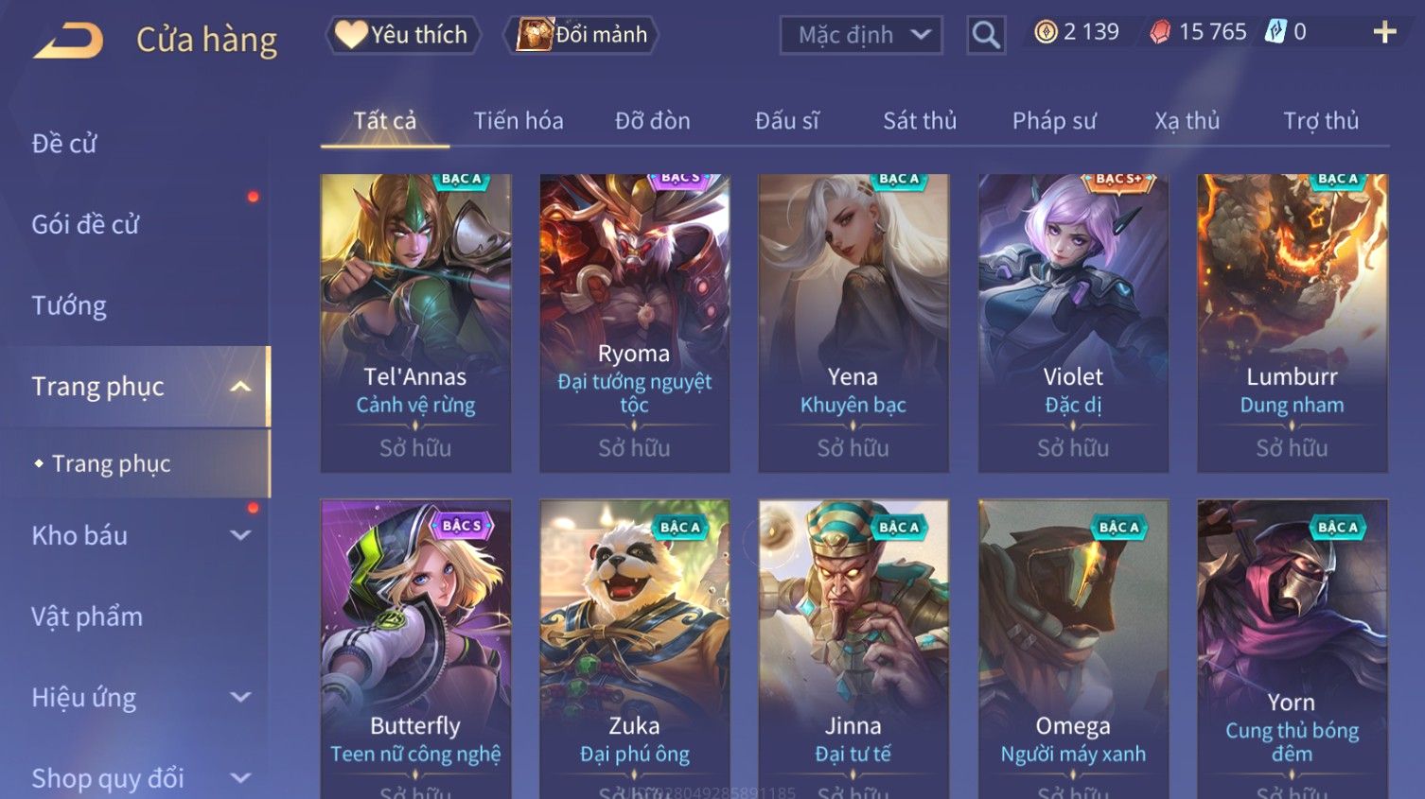Click the plus icon to add currency

click(1384, 33)
